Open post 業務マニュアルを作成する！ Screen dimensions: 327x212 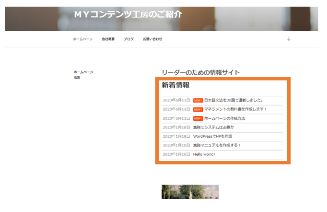(x=217, y=145)
